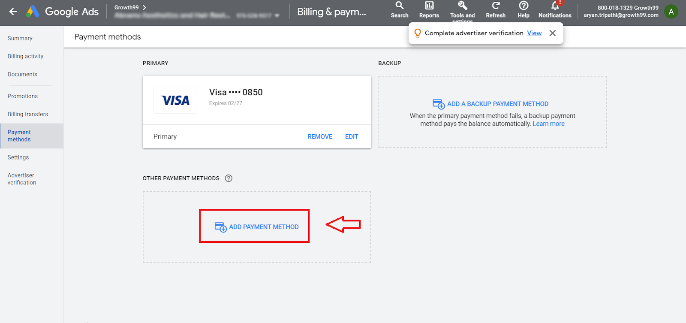Screen dimensions: 686x323
Task: Click the Refresh icon
Action: click(x=496, y=6)
